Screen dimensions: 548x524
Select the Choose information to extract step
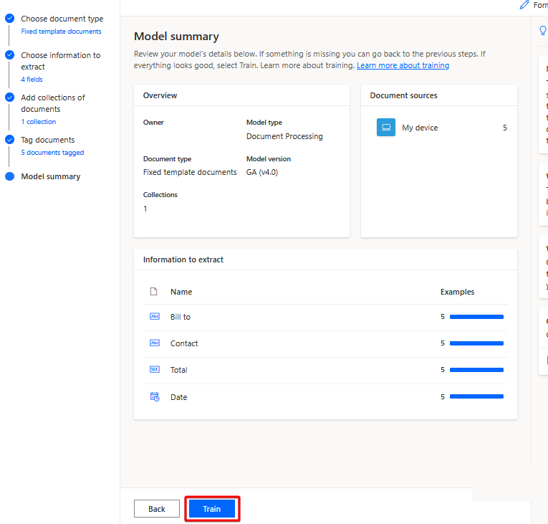coord(60,61)
